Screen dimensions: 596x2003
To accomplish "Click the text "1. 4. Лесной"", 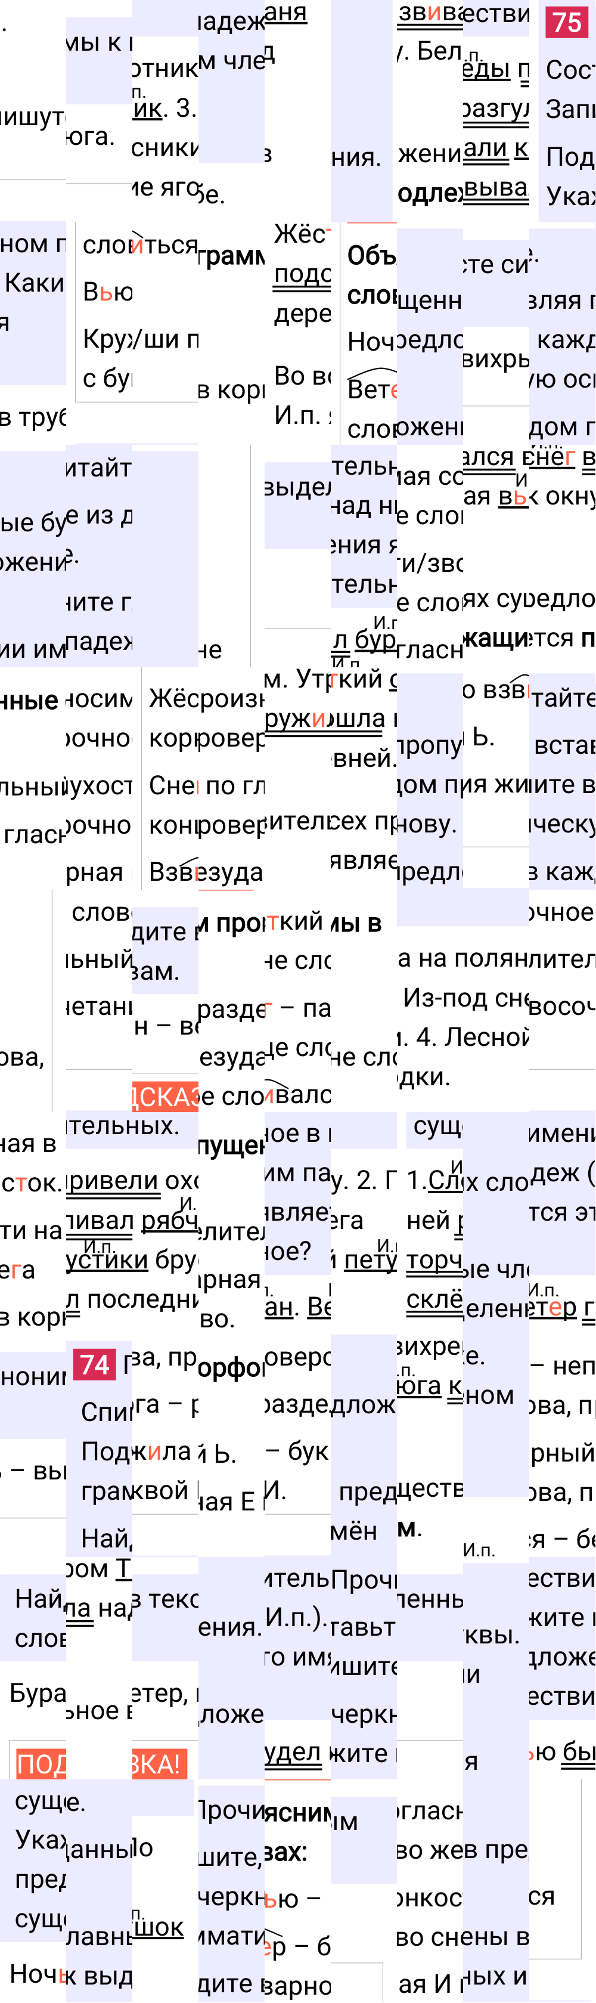I will [x=463, y=1036].
